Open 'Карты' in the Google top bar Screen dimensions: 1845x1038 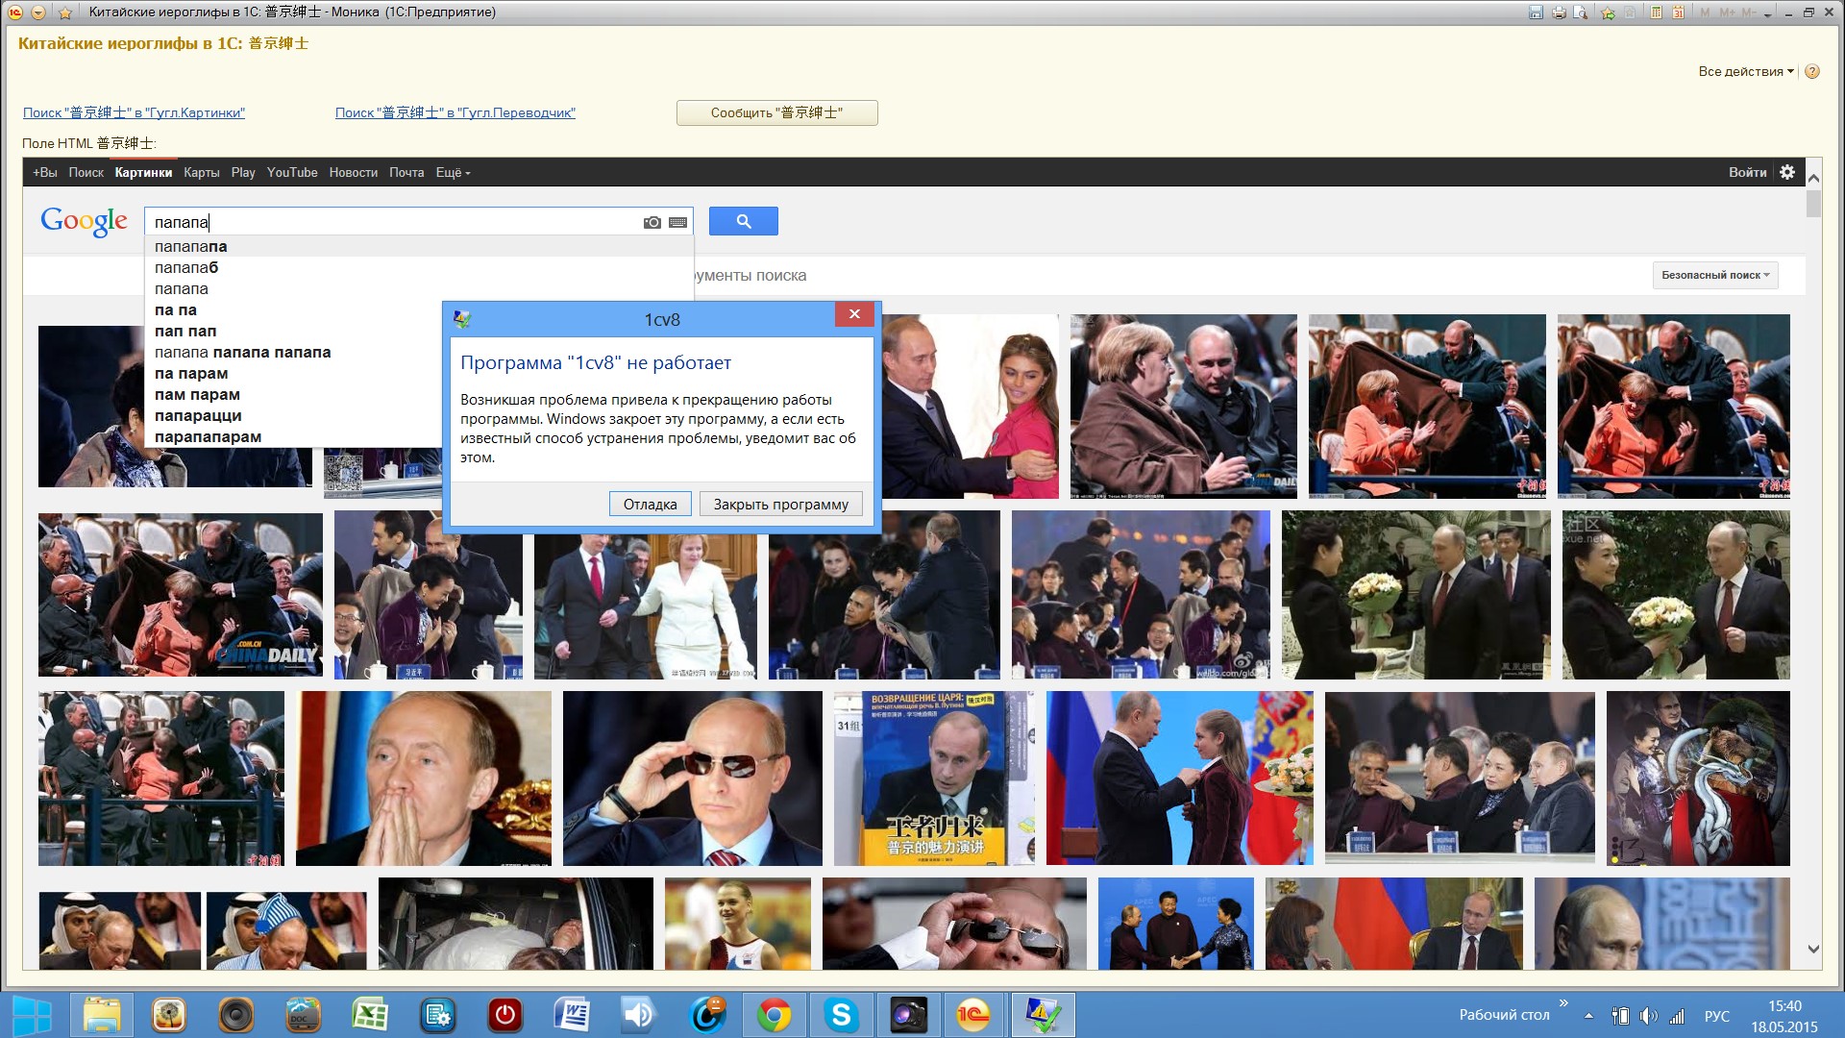(x=202, y=173)
